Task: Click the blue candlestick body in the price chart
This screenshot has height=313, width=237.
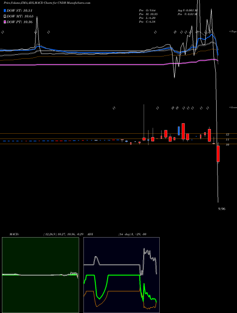Action: point(179,130)
